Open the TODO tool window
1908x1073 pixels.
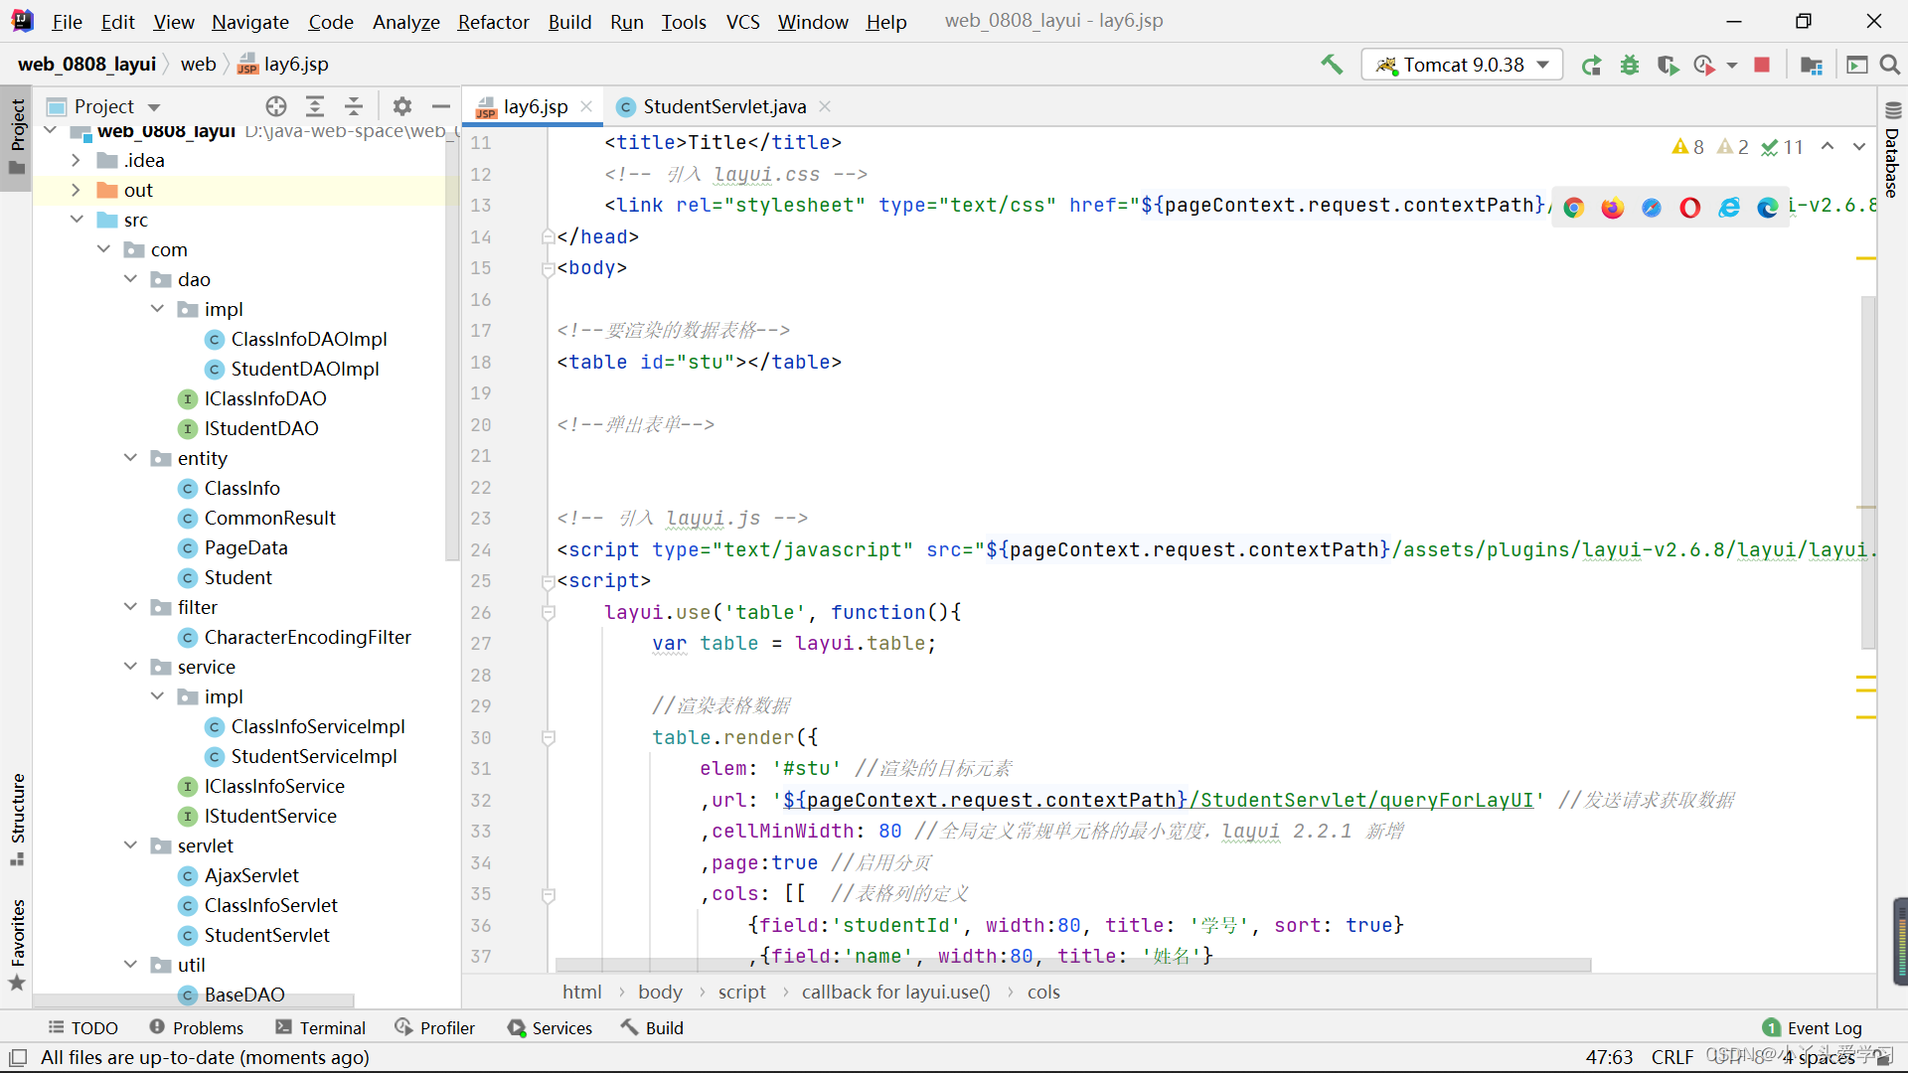82,1027
